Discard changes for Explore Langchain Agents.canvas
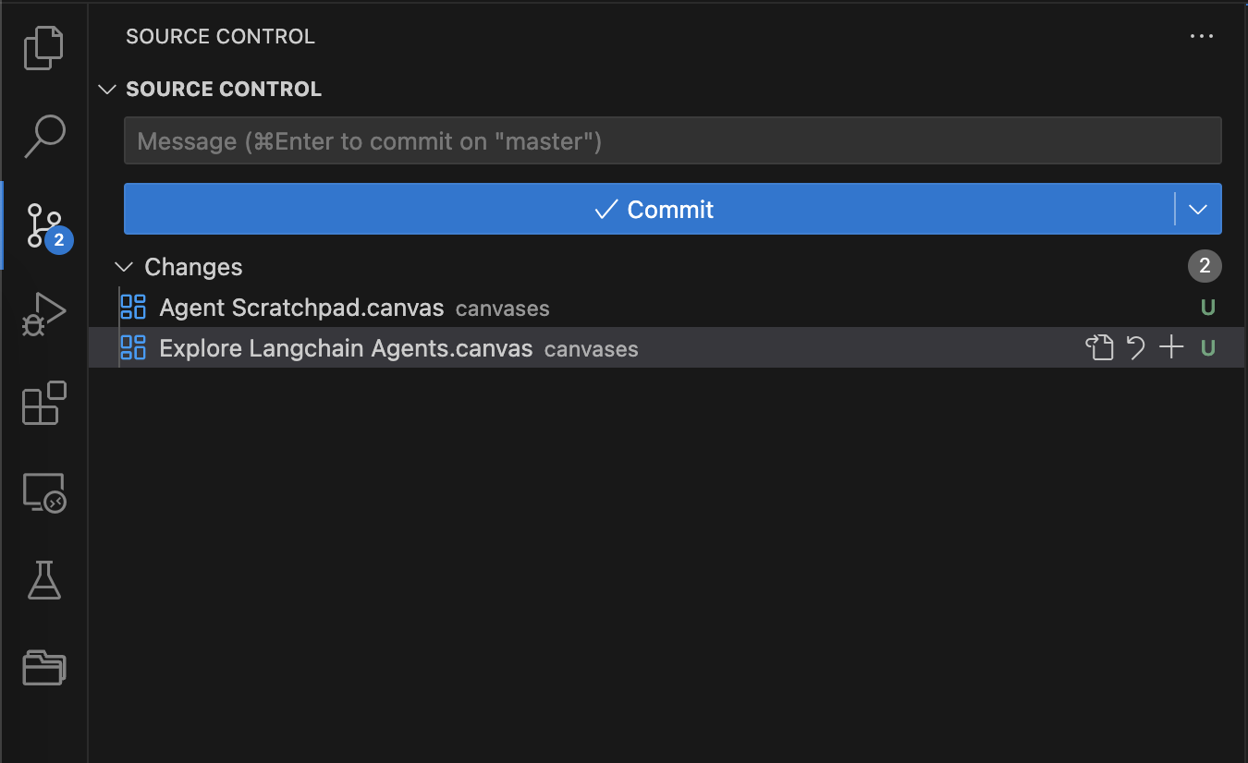1248x763 pixels. (1135, 348)
